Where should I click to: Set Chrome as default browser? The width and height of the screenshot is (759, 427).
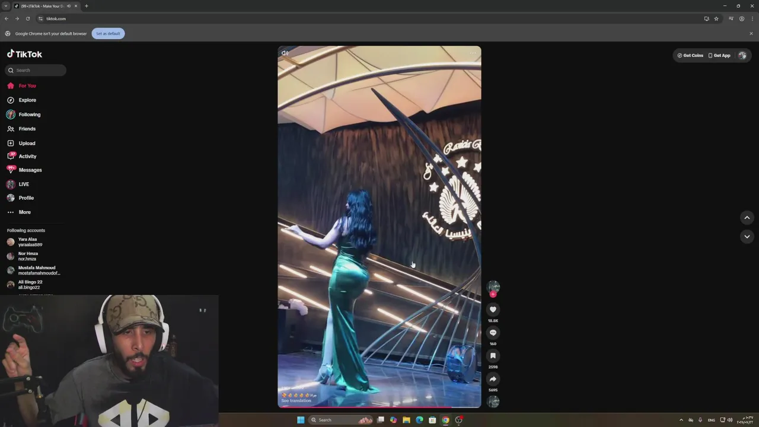pos(108,34)
